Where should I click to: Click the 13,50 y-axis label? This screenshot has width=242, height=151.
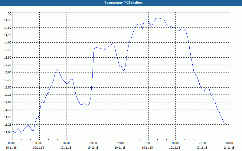coord(8,57)
